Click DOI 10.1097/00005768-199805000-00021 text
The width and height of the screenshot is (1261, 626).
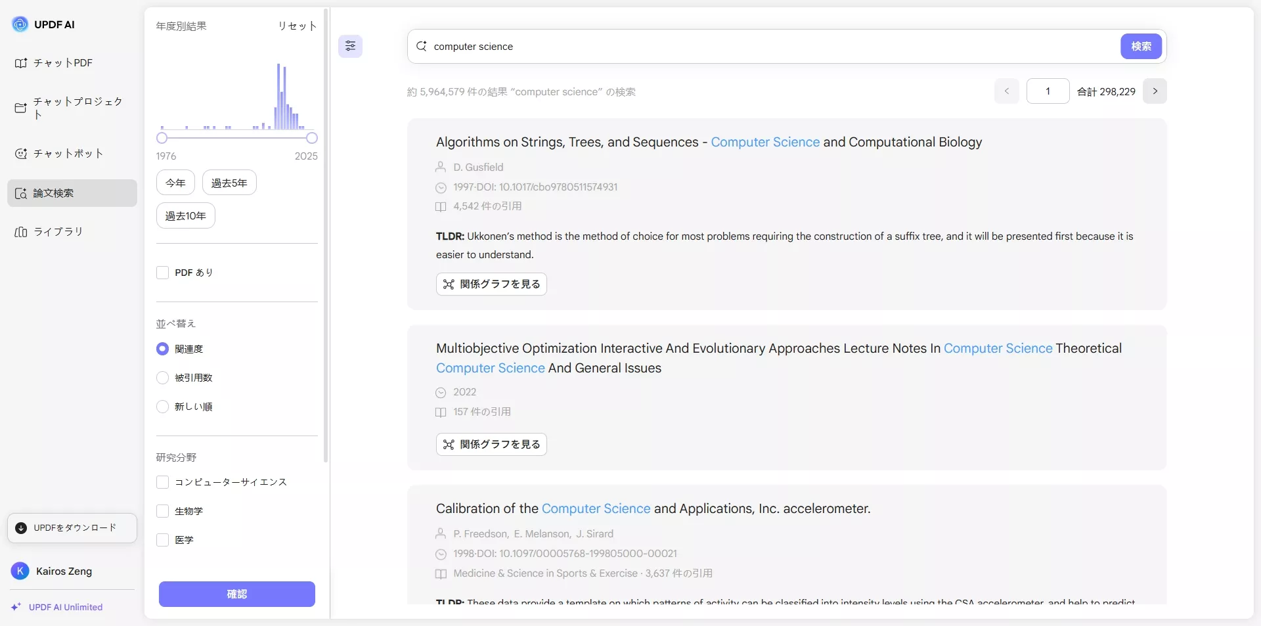coord(588,554)
